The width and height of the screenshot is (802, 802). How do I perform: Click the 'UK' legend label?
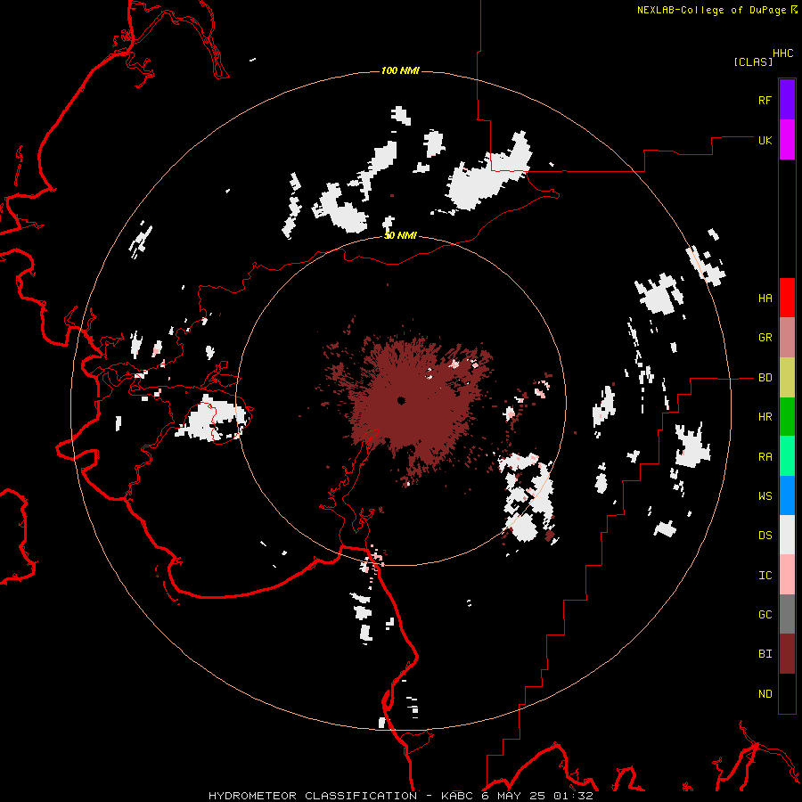[x=765, y=140]
